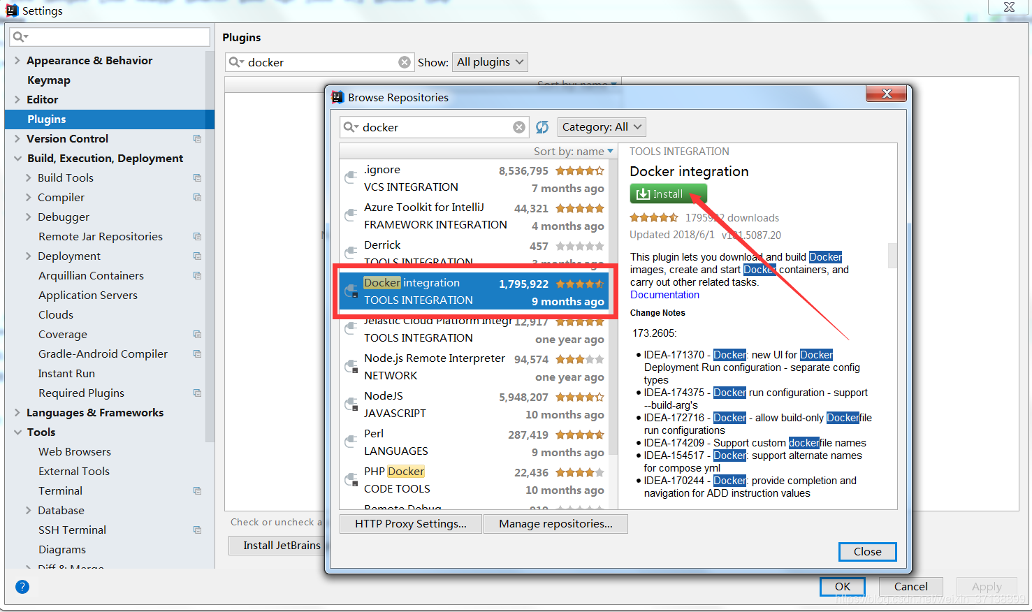Click the project-level icon beside Coverage
This screenshot has height=612, width=1032.
tap(197, 334)
